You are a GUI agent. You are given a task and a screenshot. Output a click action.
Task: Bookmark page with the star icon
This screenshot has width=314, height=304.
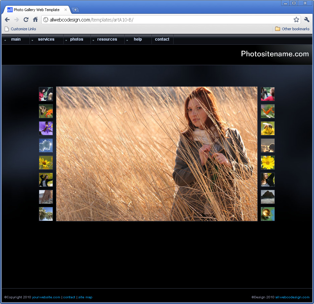click(296, 20)
